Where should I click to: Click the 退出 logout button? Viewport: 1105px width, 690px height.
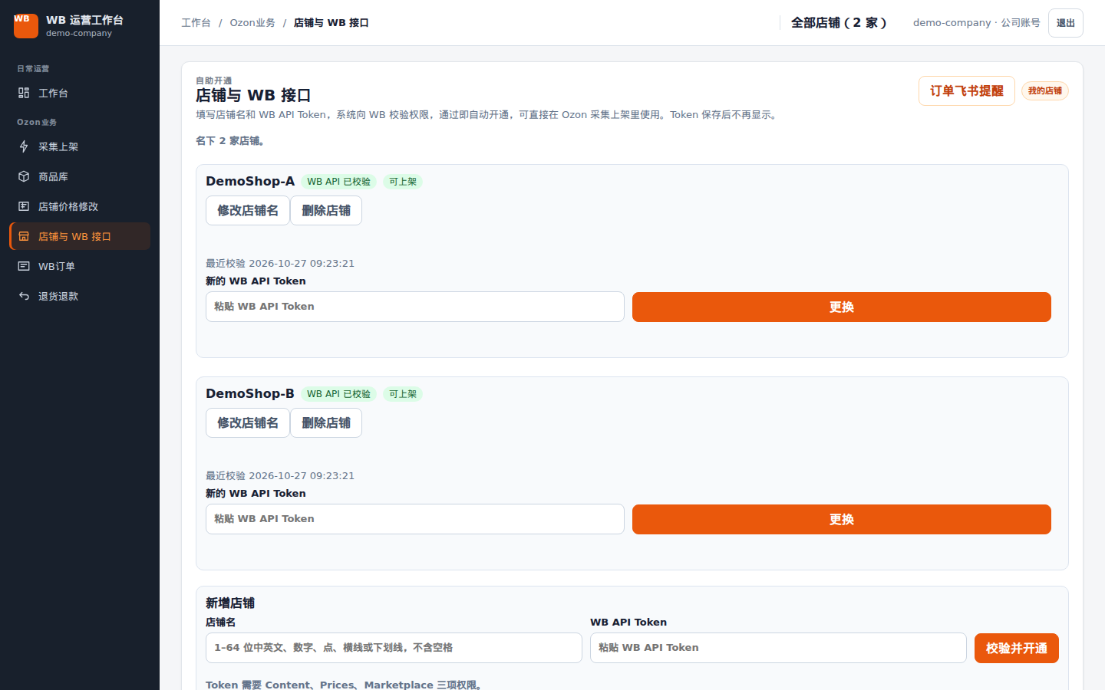[1066, 23]
